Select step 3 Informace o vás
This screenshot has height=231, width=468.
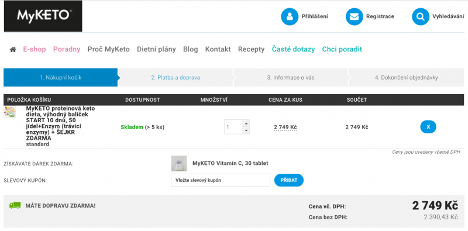(290, 78)
